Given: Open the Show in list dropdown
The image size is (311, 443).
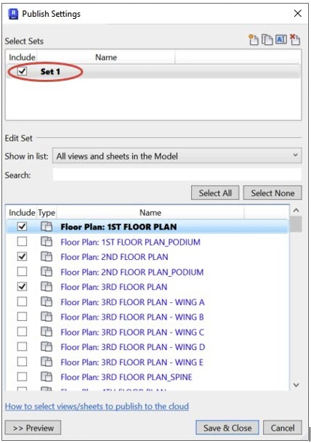Looking at the screenshot, I should click(x=177, y=155).
